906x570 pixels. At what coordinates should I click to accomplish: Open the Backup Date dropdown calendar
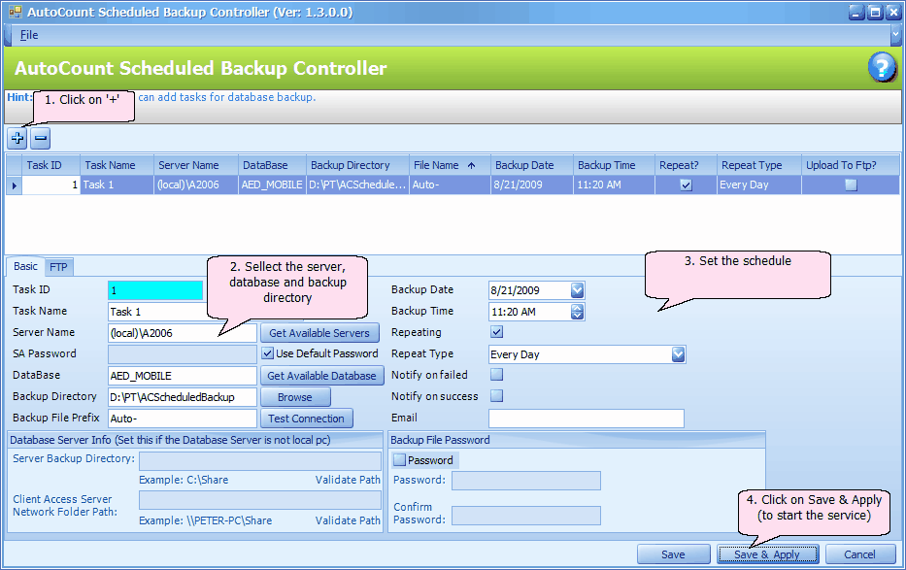577,290
